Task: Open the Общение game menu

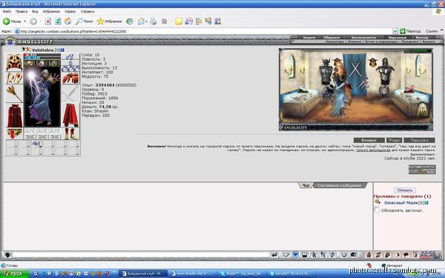Action: click(x=332, y=38)
